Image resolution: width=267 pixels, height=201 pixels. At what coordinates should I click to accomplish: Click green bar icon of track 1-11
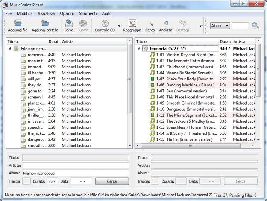coord(153,115)
